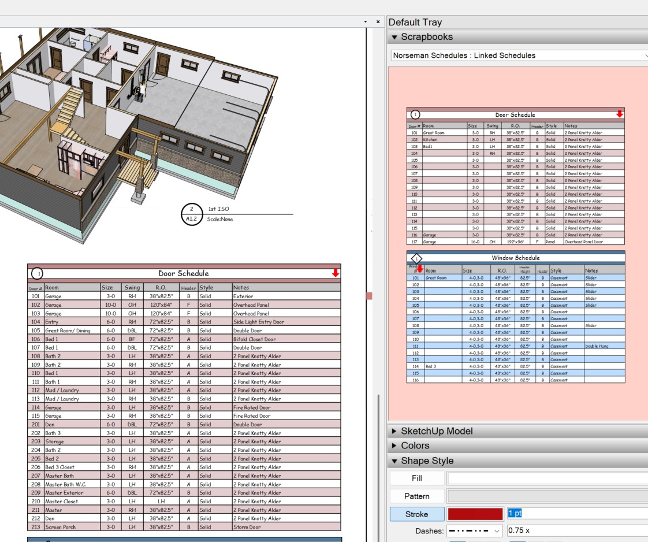Toggle the Pattern button

pos(416,496)
